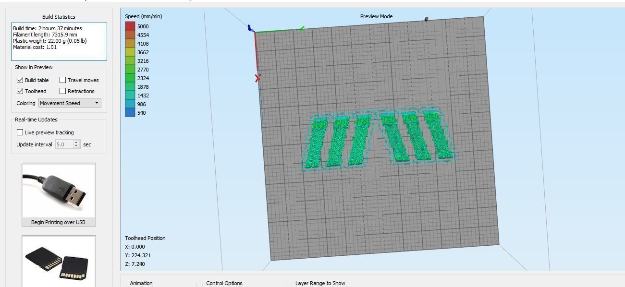Click the 986 speed cyan swatch
Image resolution: width=625 pixels, height=287 pixels.
click(x=130, y=104)
